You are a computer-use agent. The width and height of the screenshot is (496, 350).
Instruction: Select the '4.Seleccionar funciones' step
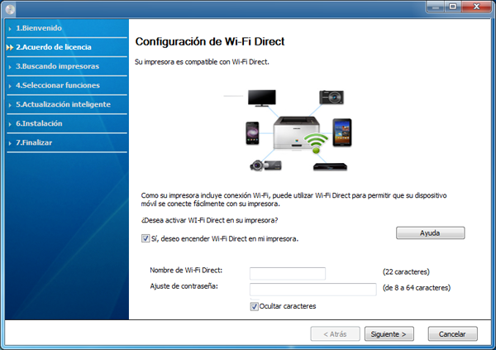tap(58, 85)
